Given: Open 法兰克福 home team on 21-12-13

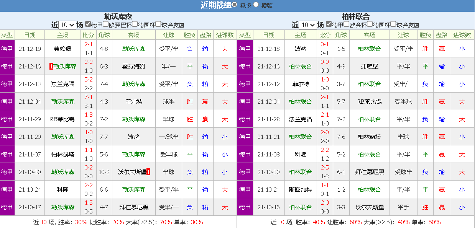Looking at the screenshot, I should point(63,84).
